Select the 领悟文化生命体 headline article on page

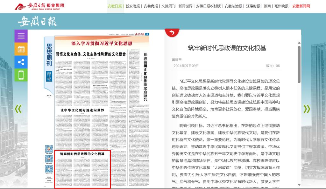pyautogui.click(x=91, y=54)
